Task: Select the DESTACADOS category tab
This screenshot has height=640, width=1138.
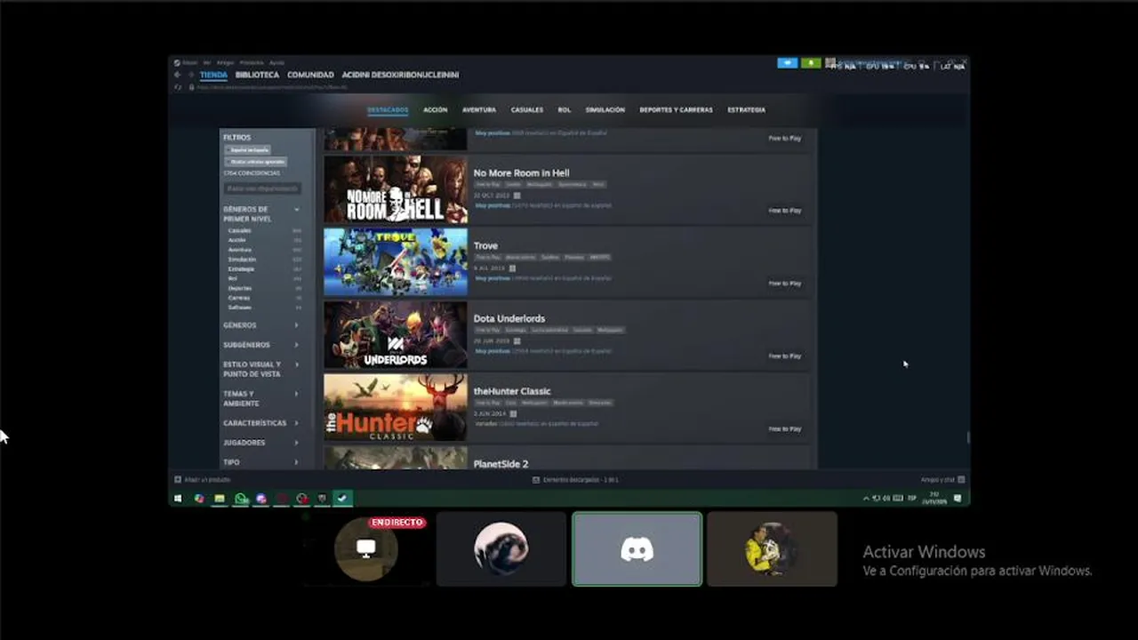Action: pyautogui.click(x=388, y=110)
